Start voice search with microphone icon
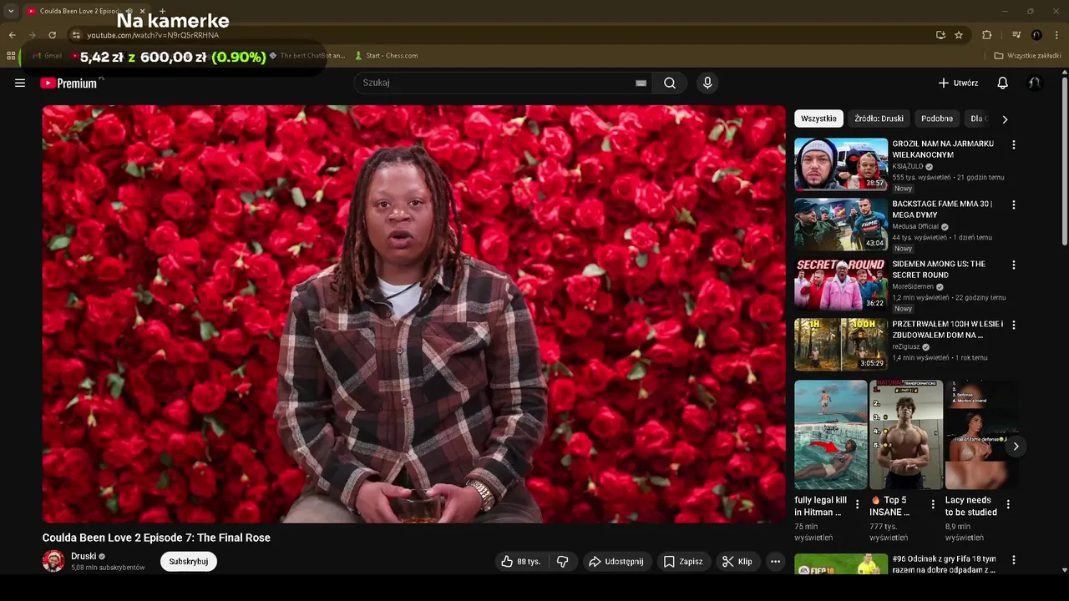Screen dimensions: 1069x601 707,83
